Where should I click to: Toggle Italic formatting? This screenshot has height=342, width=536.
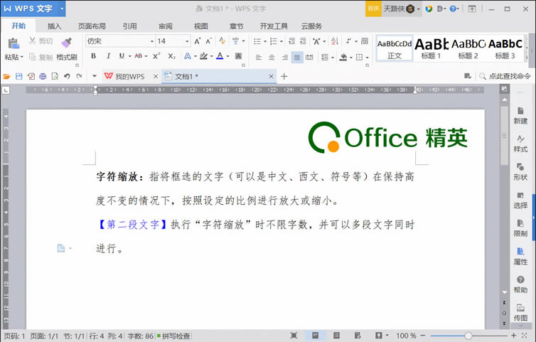[108, 56]
